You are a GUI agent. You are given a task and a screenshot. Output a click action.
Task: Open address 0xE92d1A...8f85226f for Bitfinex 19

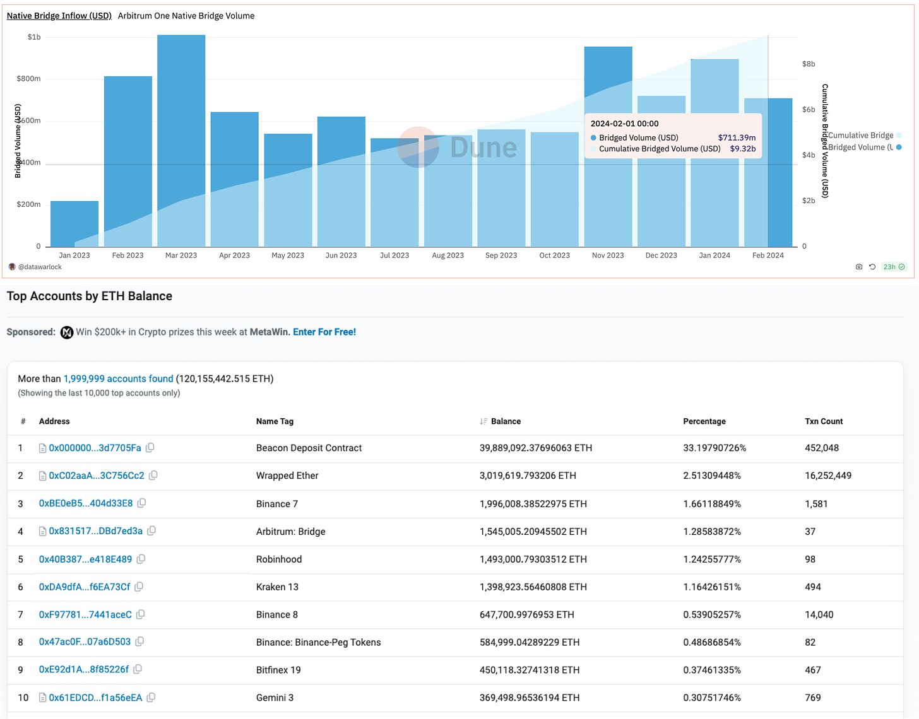pos(84,670)
